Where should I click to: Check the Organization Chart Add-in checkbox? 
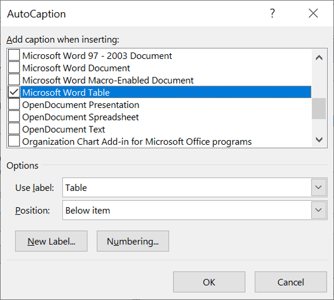click(14, 141)
